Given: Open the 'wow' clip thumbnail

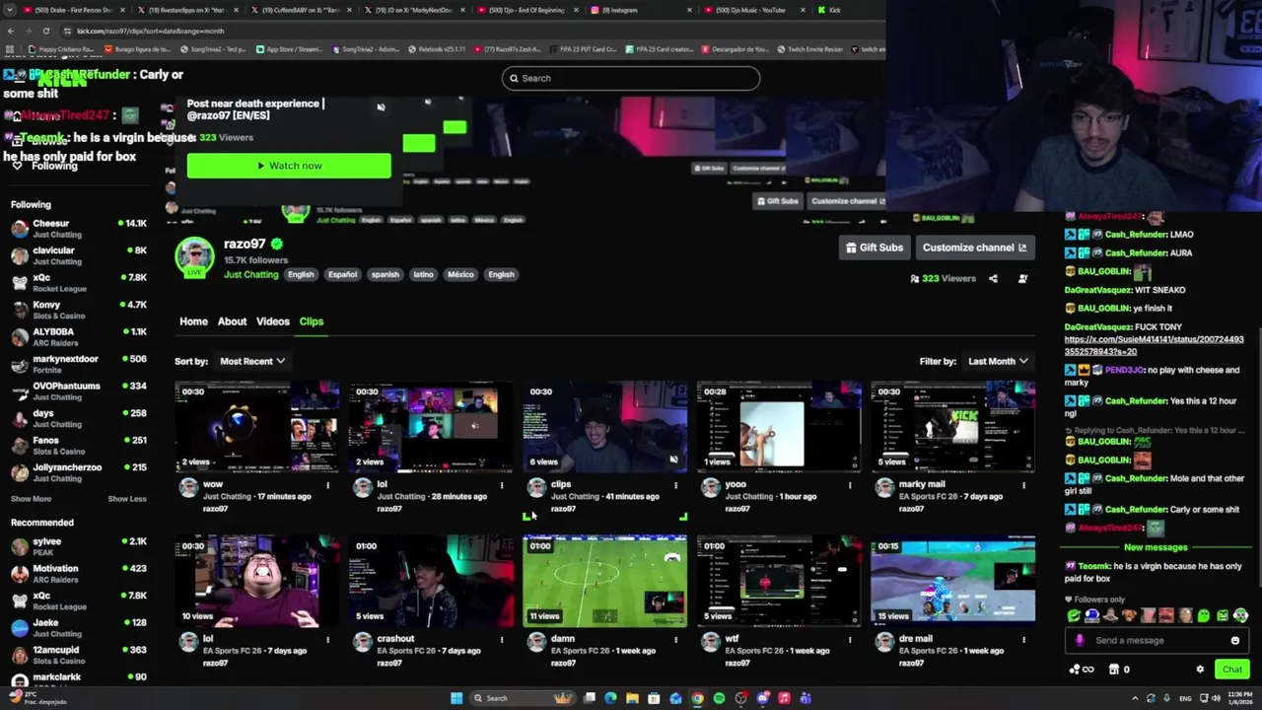Looking at the screenshot, I should 257,427.
